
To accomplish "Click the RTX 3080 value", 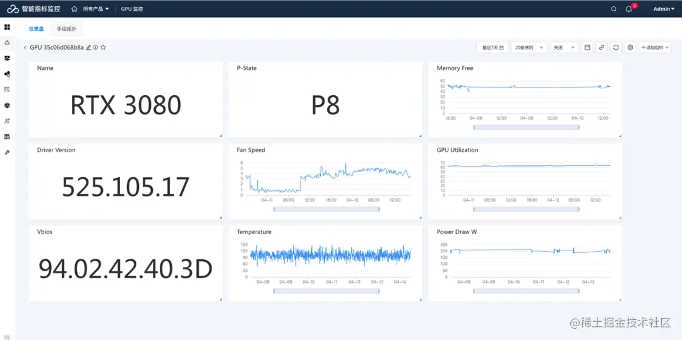I will coord(126,105).
